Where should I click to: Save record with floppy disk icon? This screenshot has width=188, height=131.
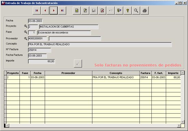click(x=94, y=11)
